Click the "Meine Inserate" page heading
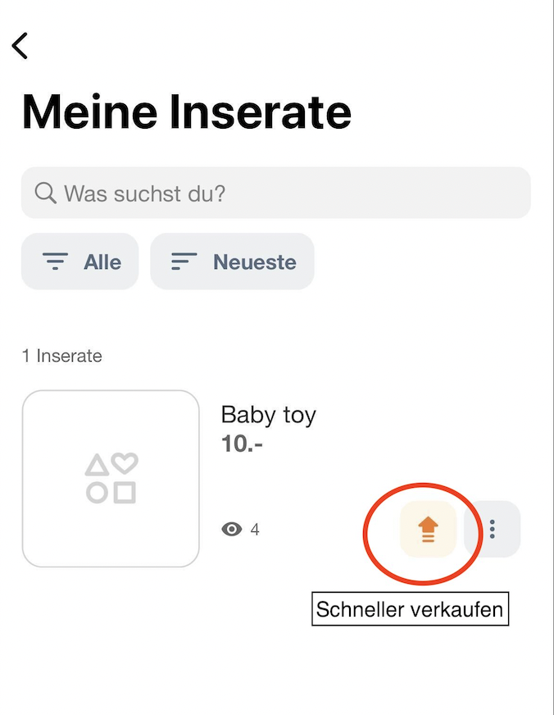554x715 pixels. click(186, 112)
